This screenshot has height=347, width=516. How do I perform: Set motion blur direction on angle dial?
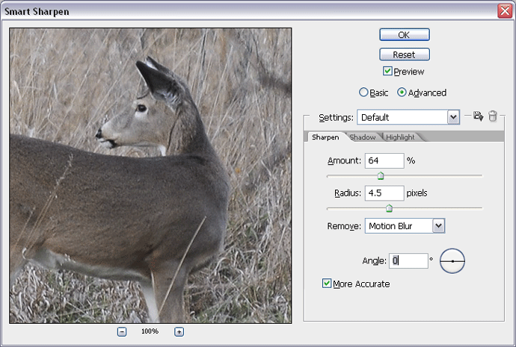452,261
